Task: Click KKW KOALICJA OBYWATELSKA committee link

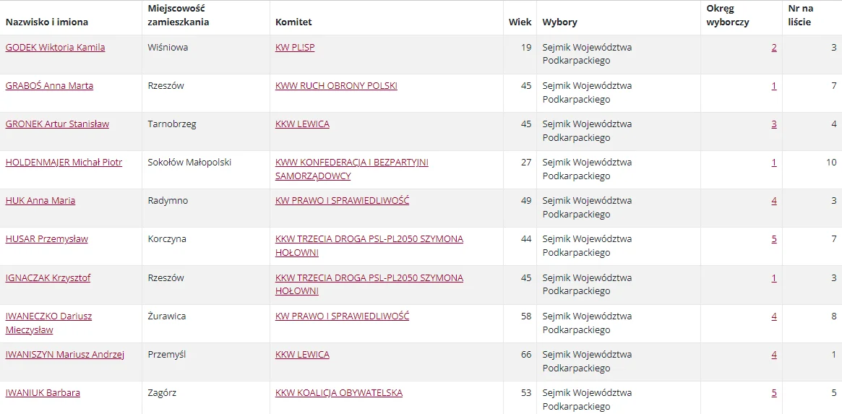Action: pos(339,392)
